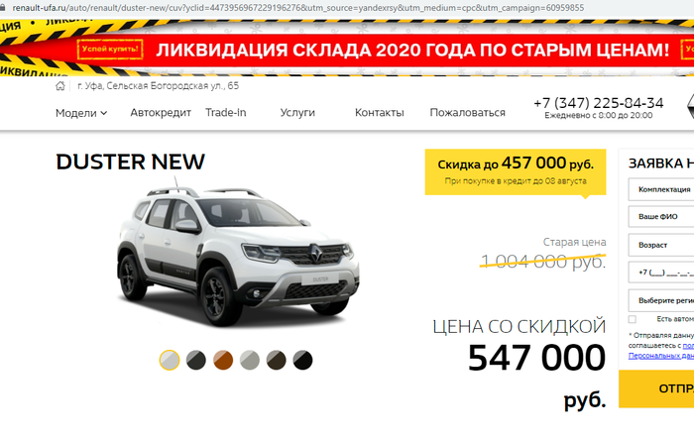Select the dark gray car color swatch
This screenshot has height=440, width=694.
[x=196, y=360]
